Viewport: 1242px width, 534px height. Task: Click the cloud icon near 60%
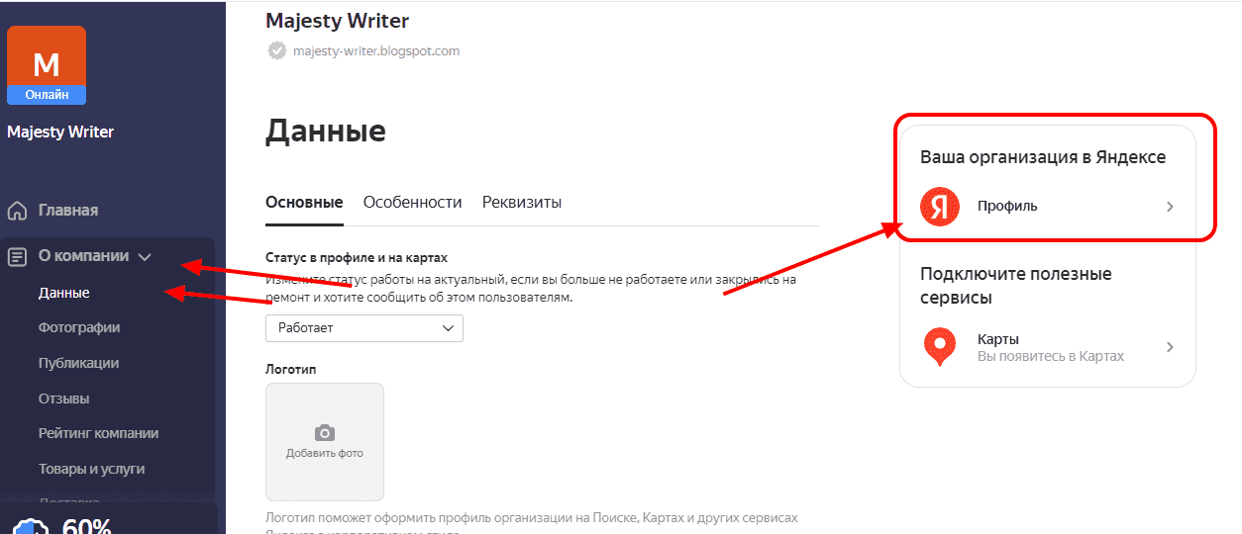(32, 526)
